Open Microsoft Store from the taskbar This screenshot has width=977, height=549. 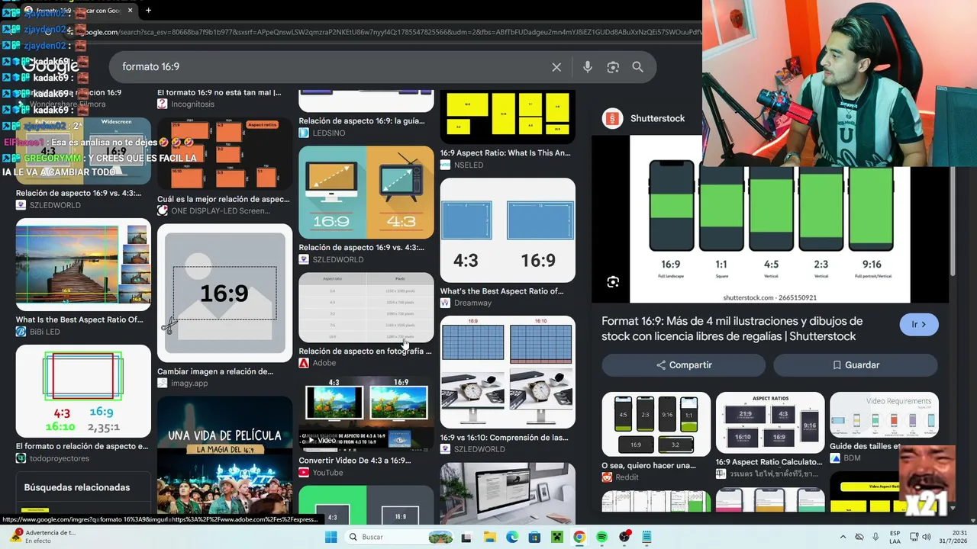[x=534, y=537]
